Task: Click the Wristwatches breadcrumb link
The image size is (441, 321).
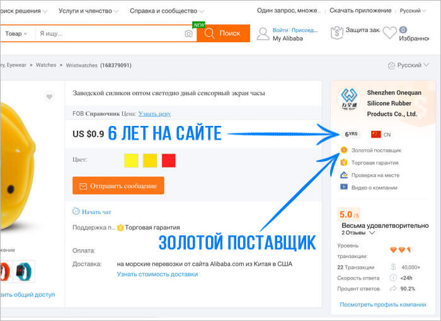Action: pos(81,65)
